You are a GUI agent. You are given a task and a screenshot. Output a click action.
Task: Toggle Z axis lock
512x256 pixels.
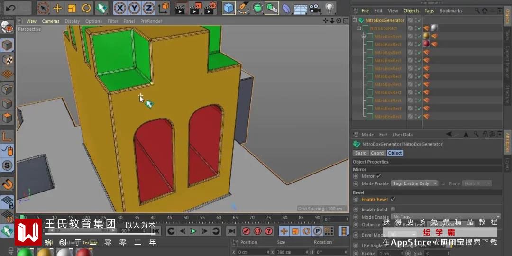[149, 8]
